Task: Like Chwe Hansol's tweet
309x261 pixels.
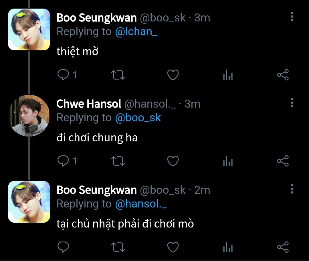Action: [x=173, y=161]
